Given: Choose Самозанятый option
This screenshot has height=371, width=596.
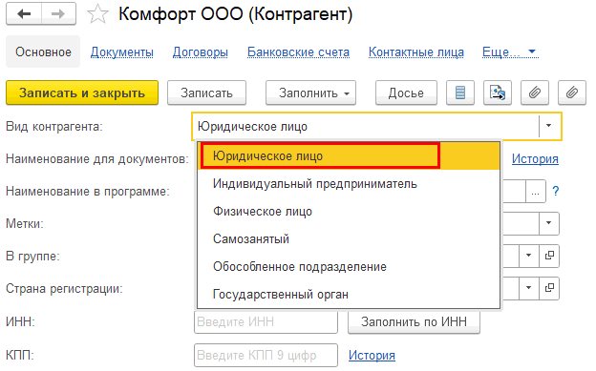Looking at the screenshot, I should pyautogui.click(x=349, y=238).
